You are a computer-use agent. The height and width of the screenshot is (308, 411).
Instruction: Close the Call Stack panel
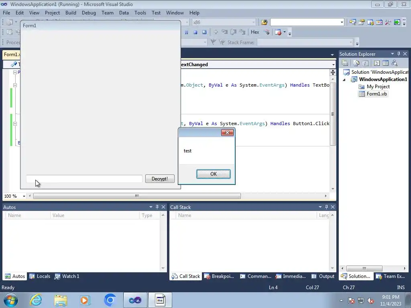pos(333,207)
